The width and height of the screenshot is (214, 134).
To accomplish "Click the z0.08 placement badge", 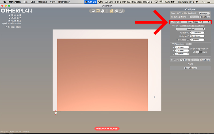I will click(189, 44).
